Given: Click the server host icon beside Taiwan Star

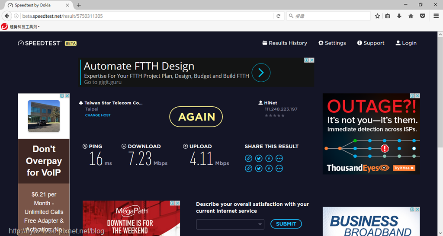Looking at the screenshot, I should pos(81,103).
